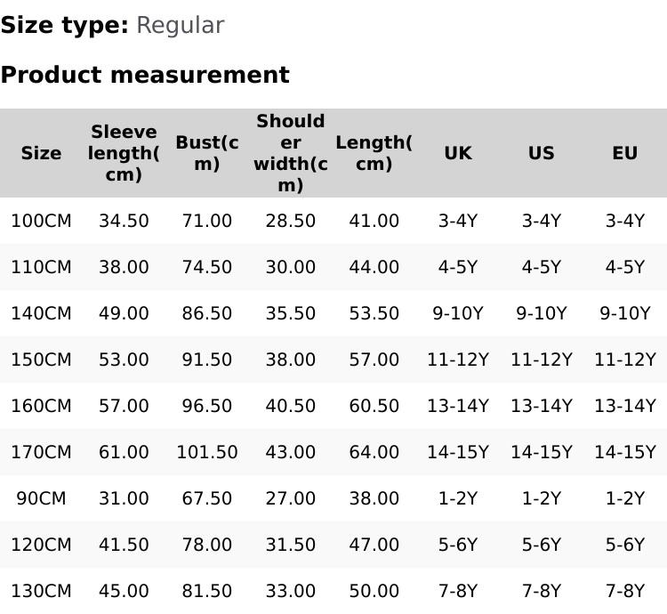Viewport: 667px width, 614px height.
Task: Select the 110CM size cell
Action: (41, 267)
